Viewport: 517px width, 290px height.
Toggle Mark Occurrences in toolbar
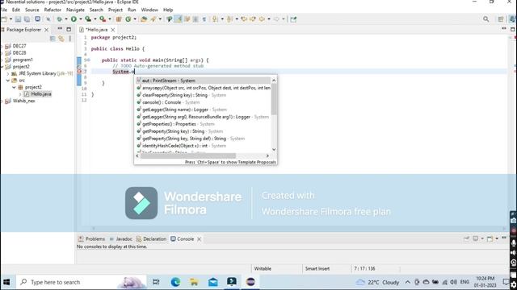(178, 19)
